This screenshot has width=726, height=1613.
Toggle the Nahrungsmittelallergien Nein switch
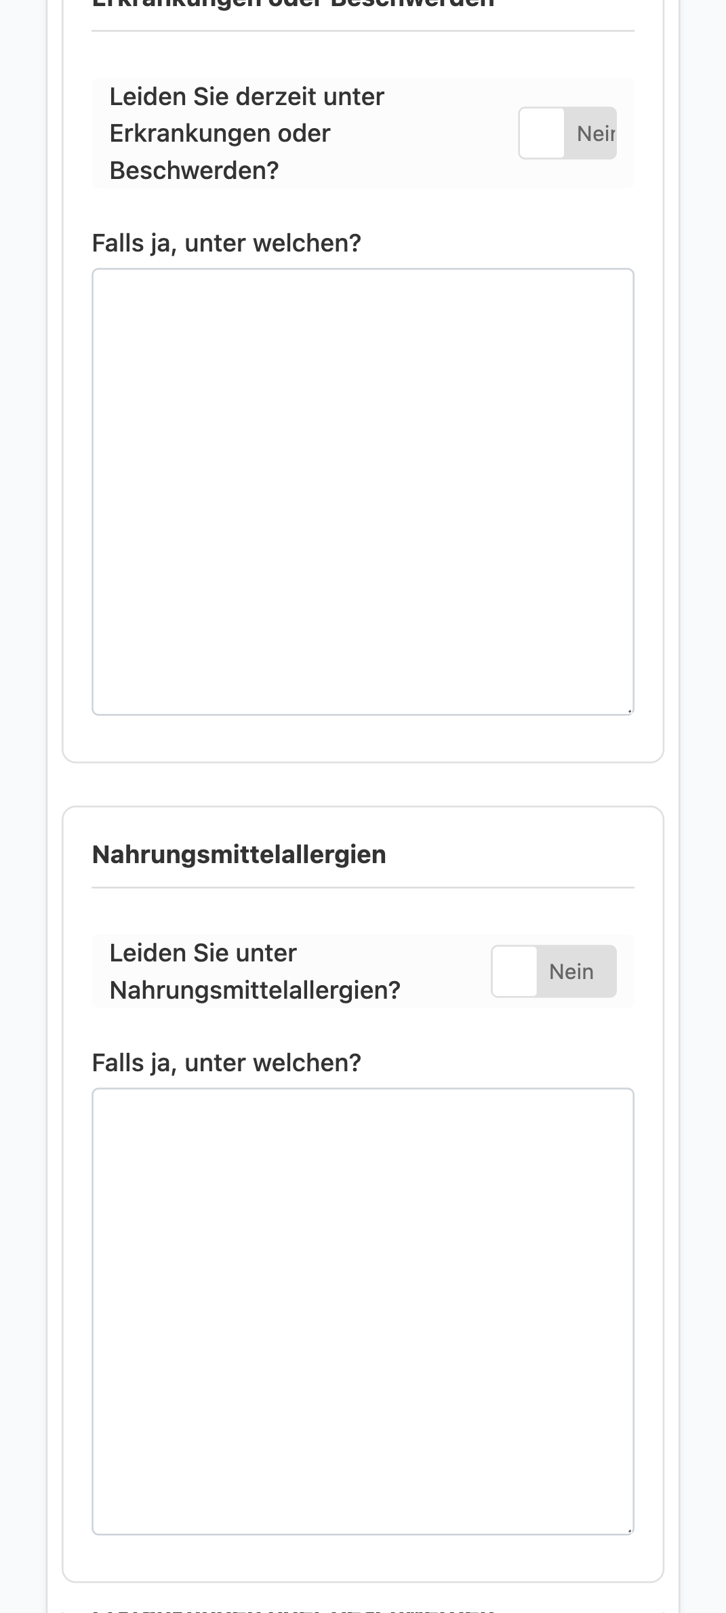[x=554, y=971]
